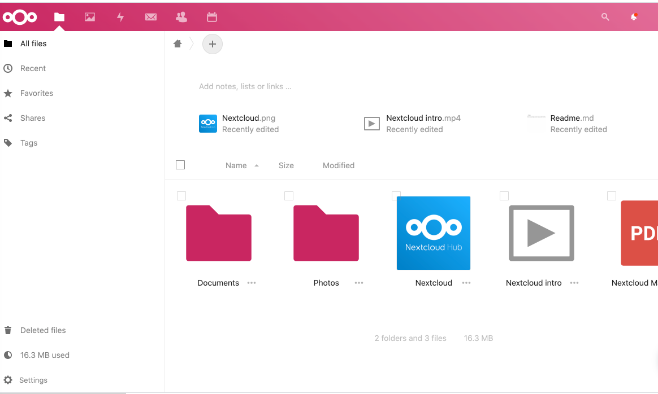This screenshot has width=658, height=394.
Task: Open the Activity lightning bolt icon
Action: (x=120, y=17)
